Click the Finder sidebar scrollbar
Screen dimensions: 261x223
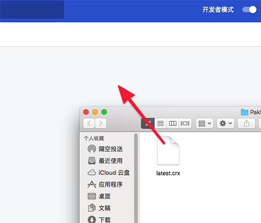[x=136, y=178]
